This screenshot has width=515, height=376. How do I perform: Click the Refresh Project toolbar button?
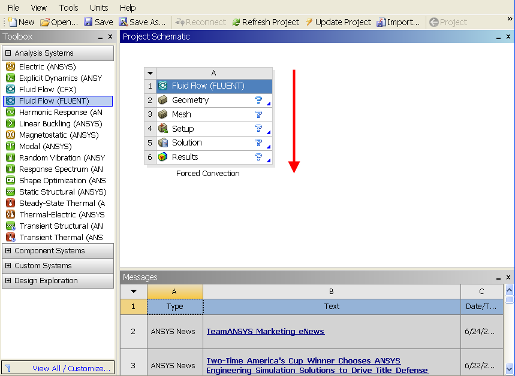point(266,22)
